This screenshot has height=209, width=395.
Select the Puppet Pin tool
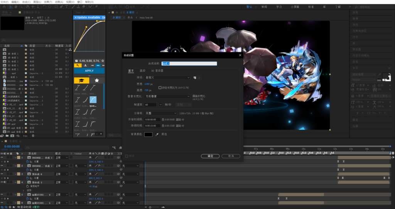coord(96,7)
